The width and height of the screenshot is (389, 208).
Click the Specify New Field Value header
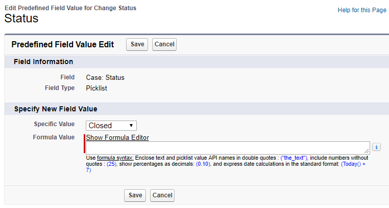click(56, 109)
